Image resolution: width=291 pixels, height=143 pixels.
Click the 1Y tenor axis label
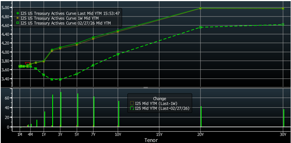point(44,134)
